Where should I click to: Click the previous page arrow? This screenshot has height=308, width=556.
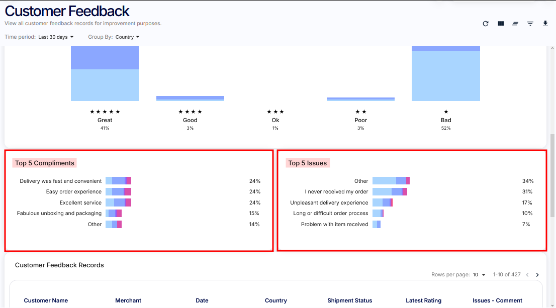[527, 275]
